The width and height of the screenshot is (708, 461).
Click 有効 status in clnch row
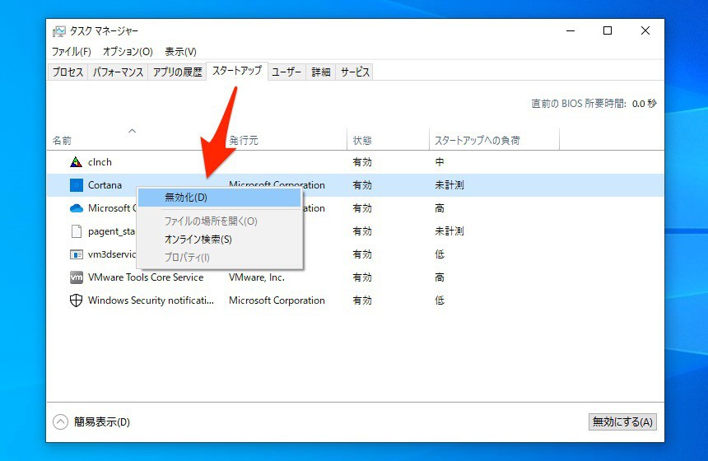pyautogui.click(x=362, y=162)
